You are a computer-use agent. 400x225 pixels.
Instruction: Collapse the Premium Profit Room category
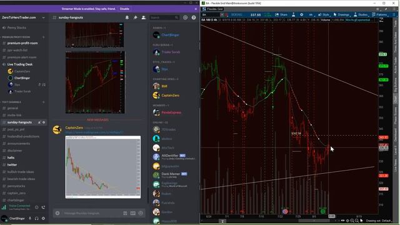(16, 37)
